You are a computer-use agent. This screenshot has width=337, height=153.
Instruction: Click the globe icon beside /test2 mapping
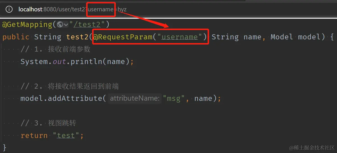[x=60, y=25]
